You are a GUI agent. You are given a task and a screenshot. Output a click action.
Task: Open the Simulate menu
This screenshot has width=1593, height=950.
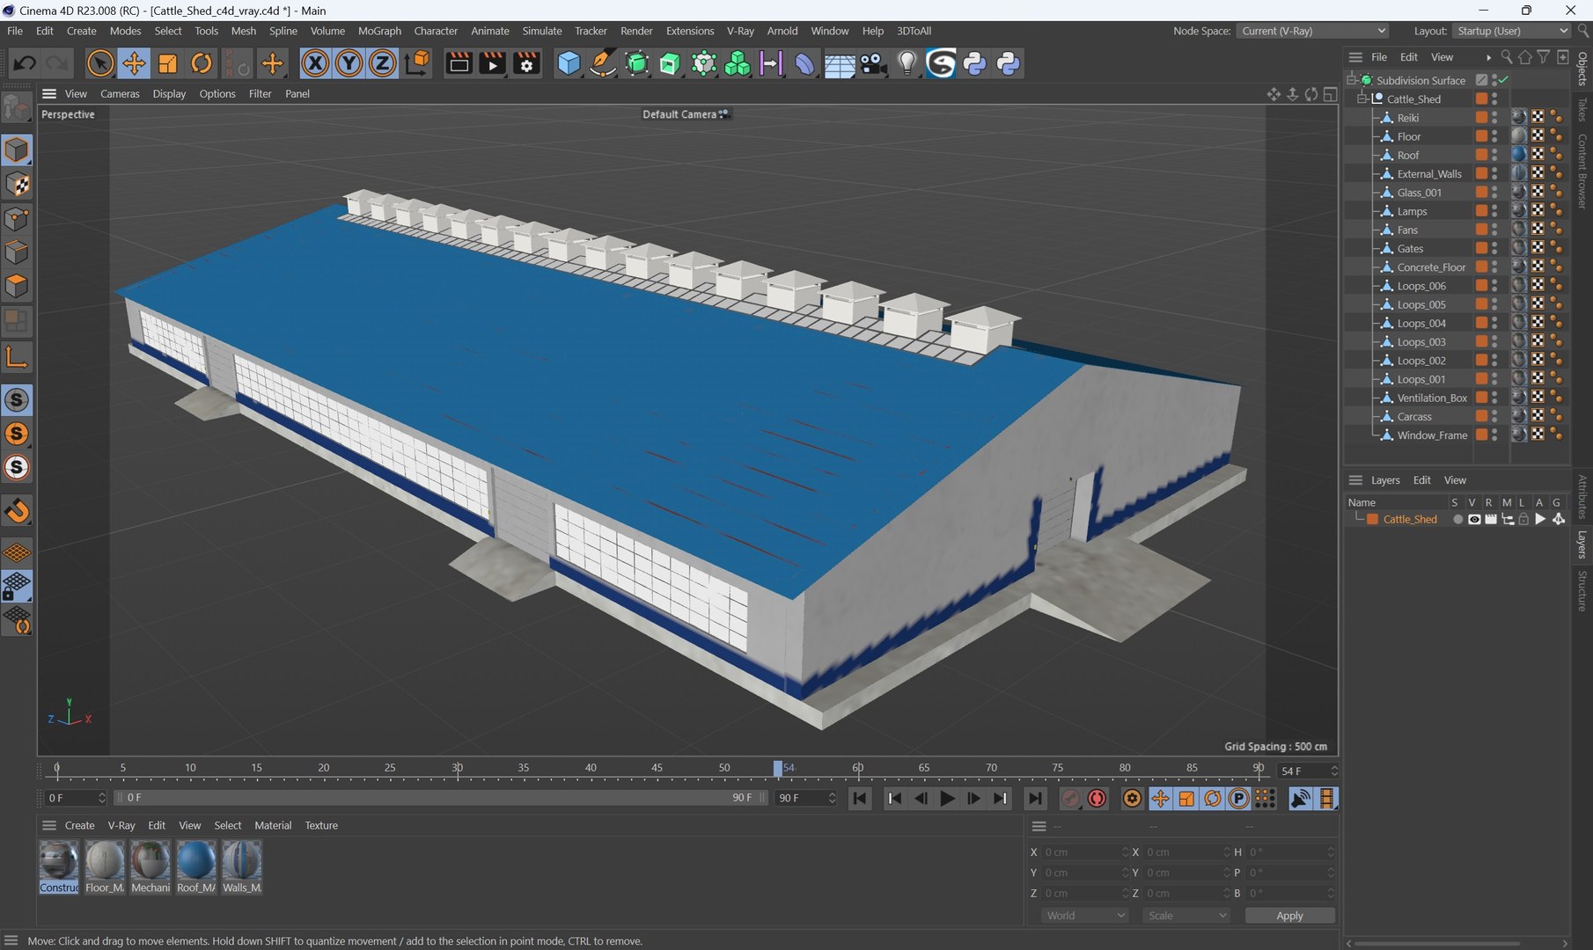coord(542,31)
